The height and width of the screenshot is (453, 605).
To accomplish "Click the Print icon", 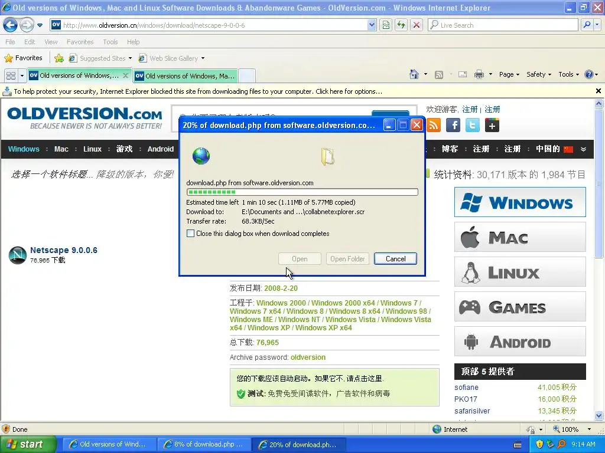I will (x=479, y=74).
